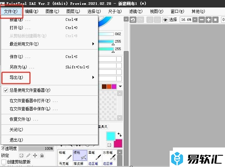Click texture preview scroll-up arrow
225x167 pixels.
[x=120, y=94]
